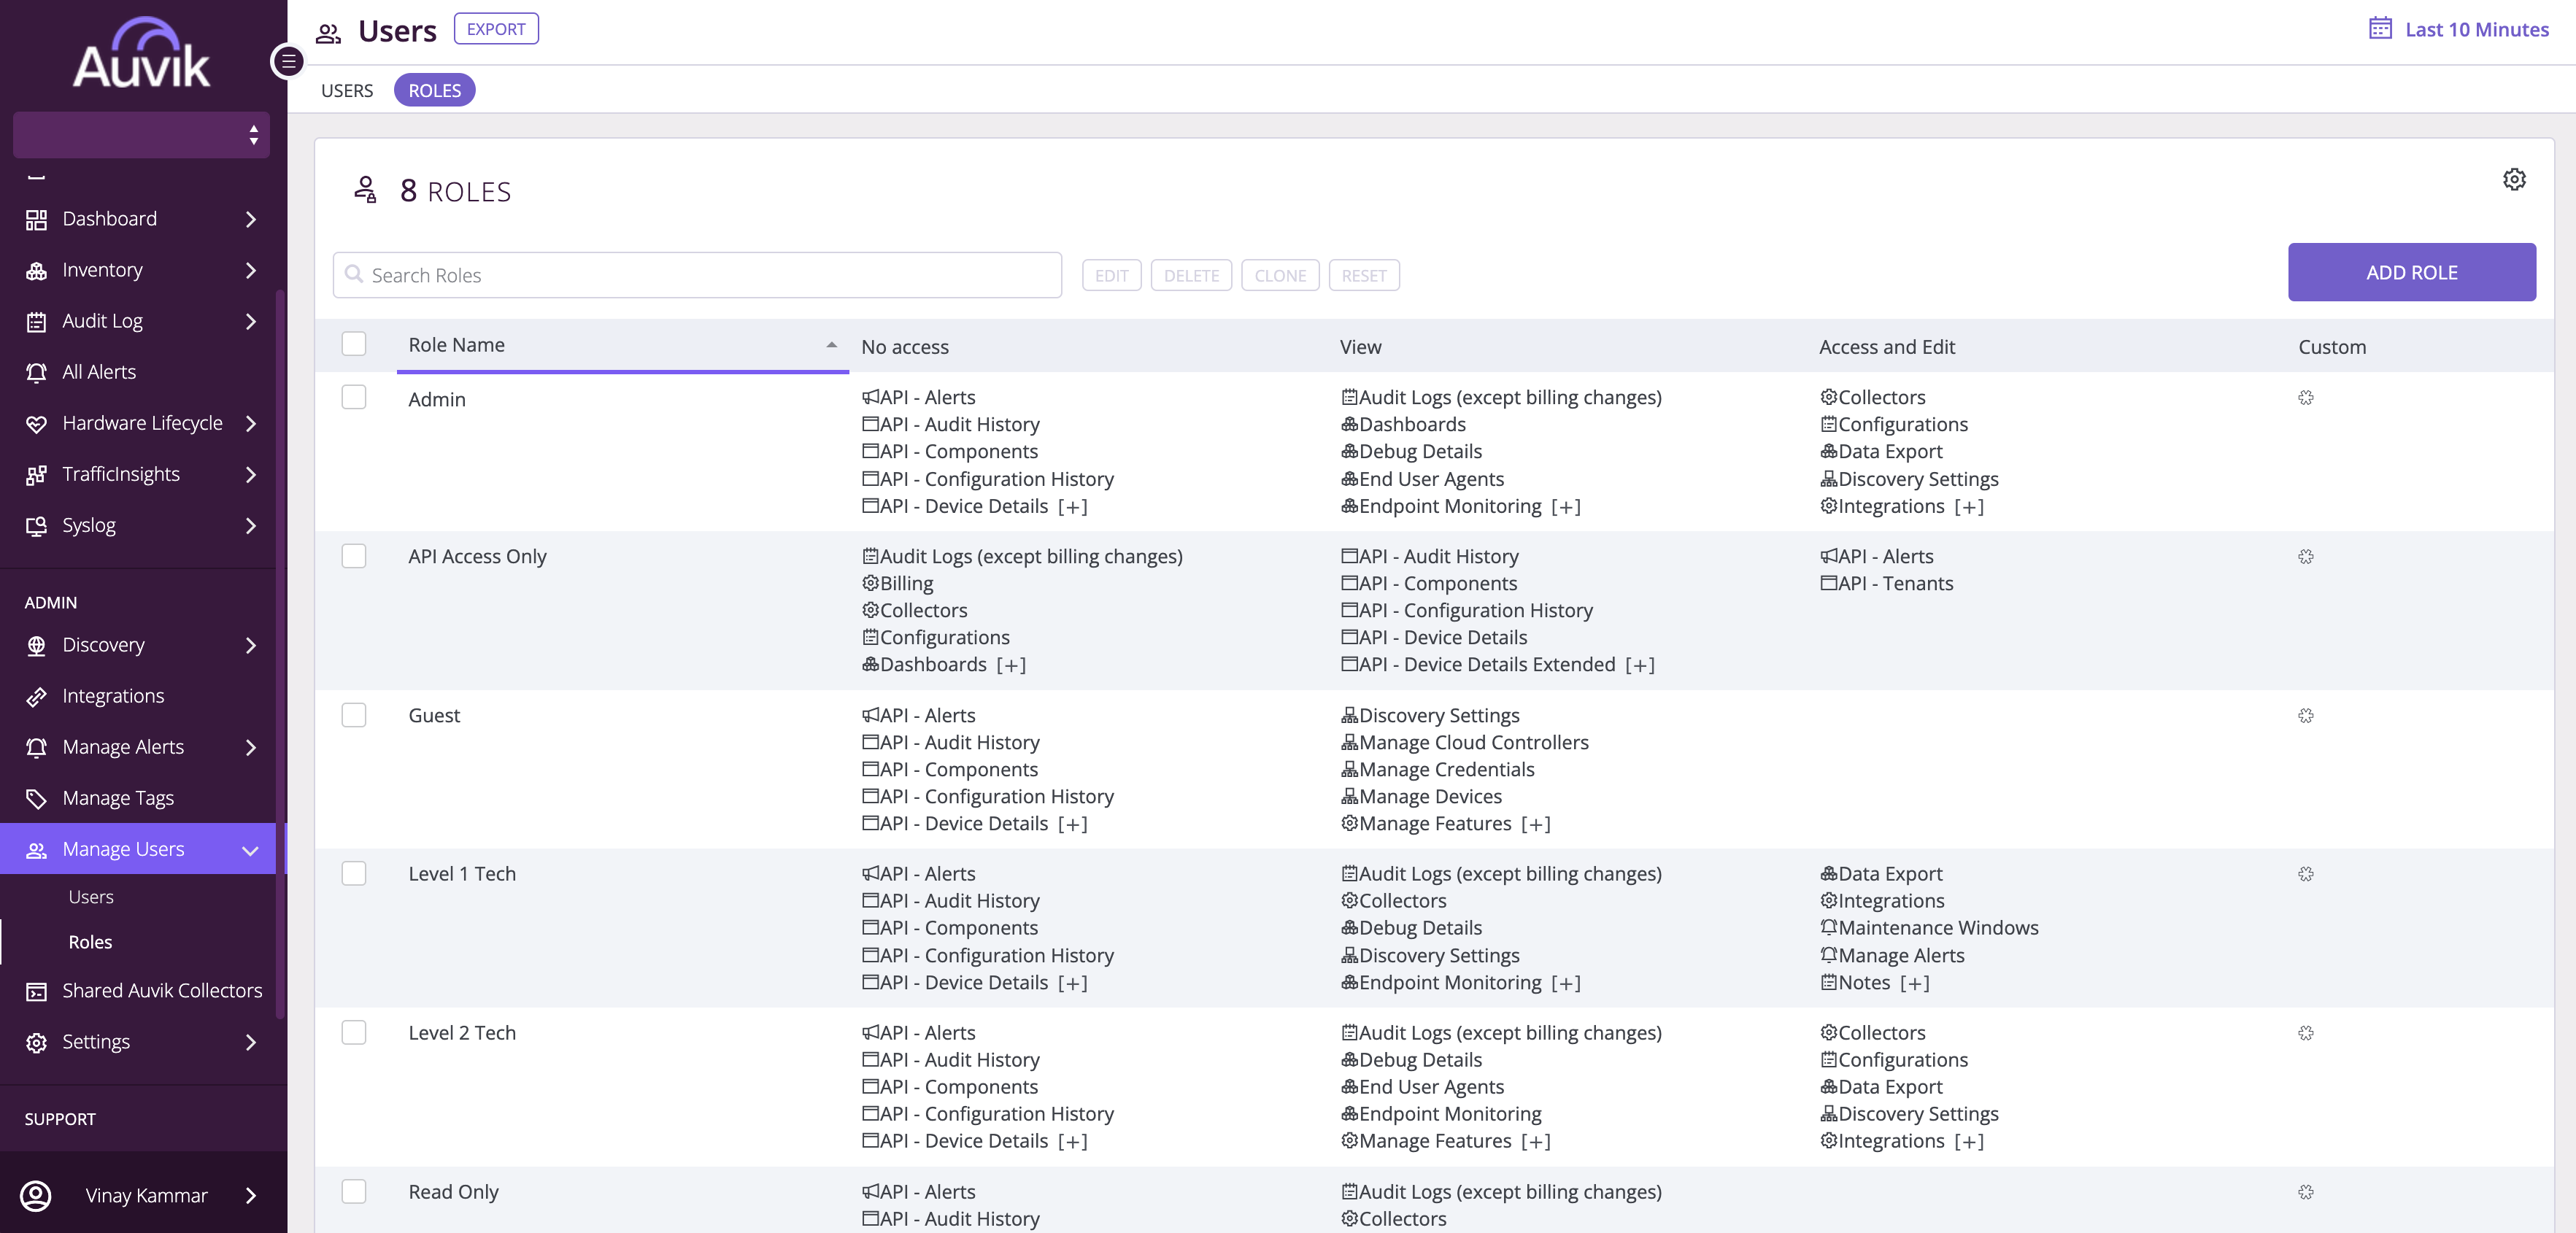The width and height of the screenshot is (2576, 1233).
Task: Open table settings gear icon
Action: (x=2514, y=180)
